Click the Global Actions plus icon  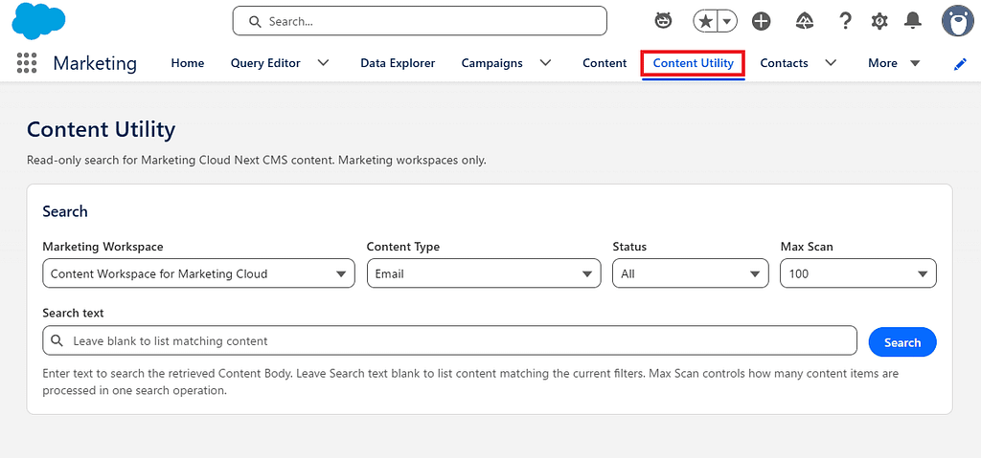[762, 21]
